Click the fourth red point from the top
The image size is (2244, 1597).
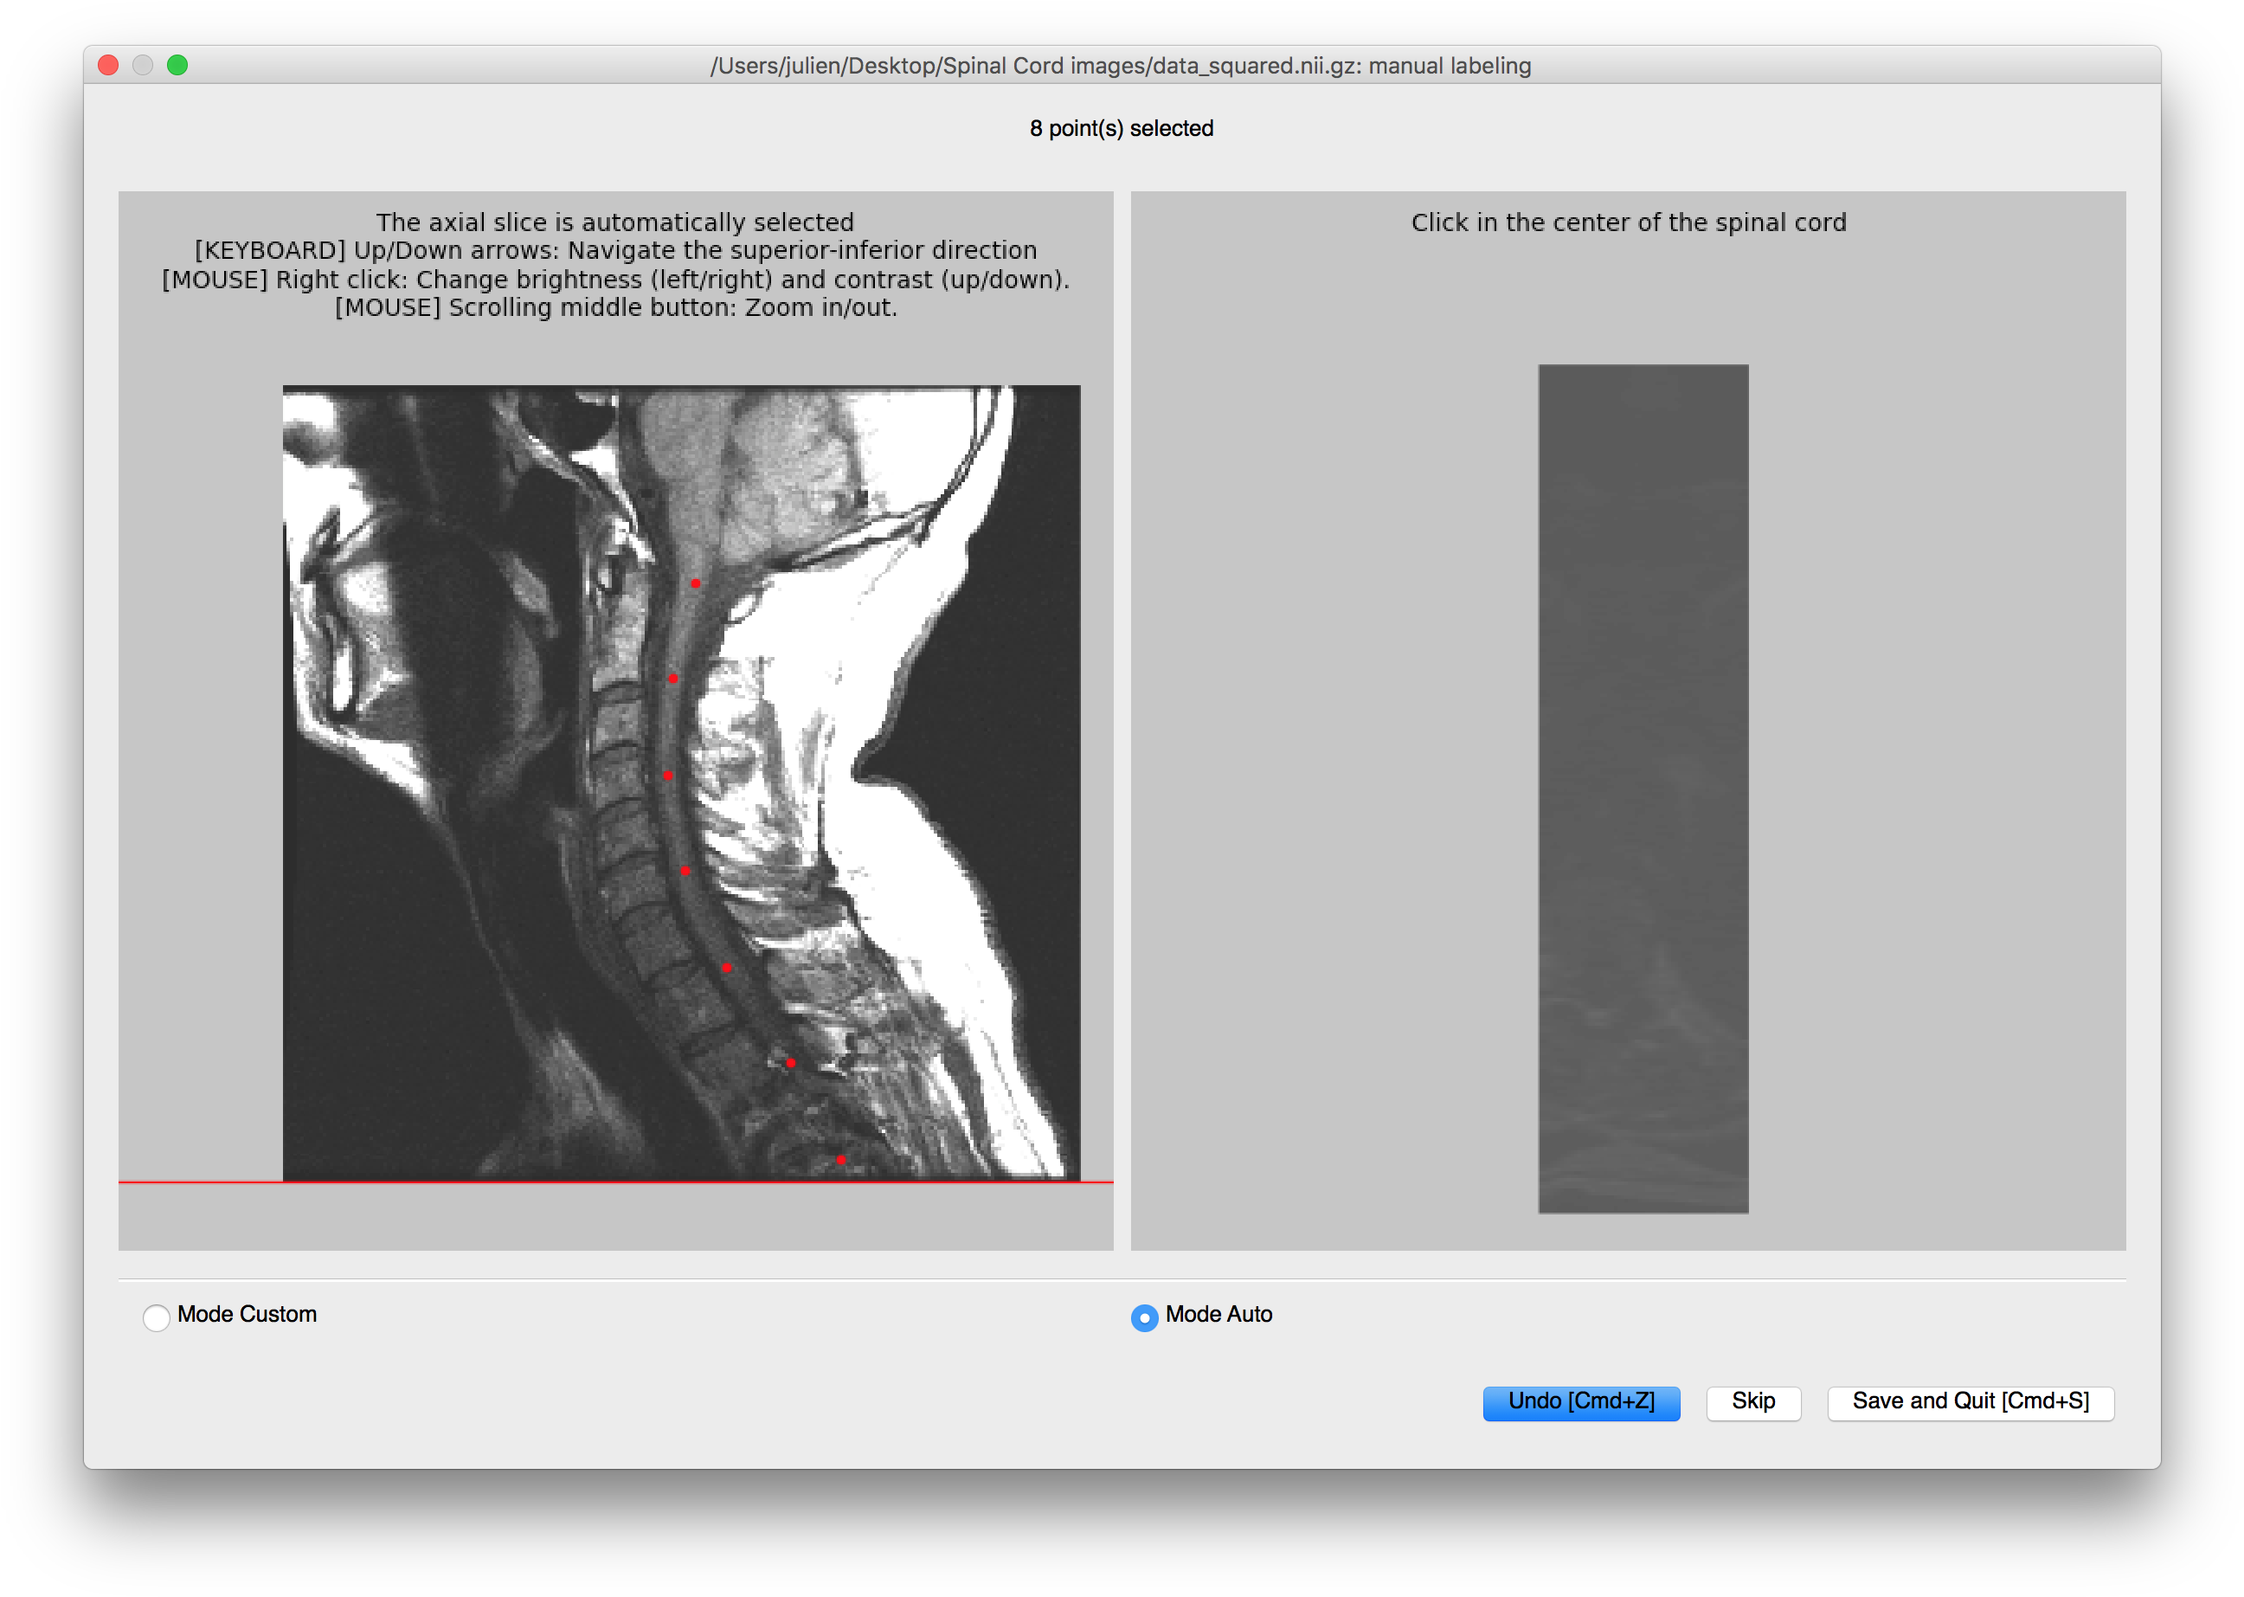[x=685, y=870]
